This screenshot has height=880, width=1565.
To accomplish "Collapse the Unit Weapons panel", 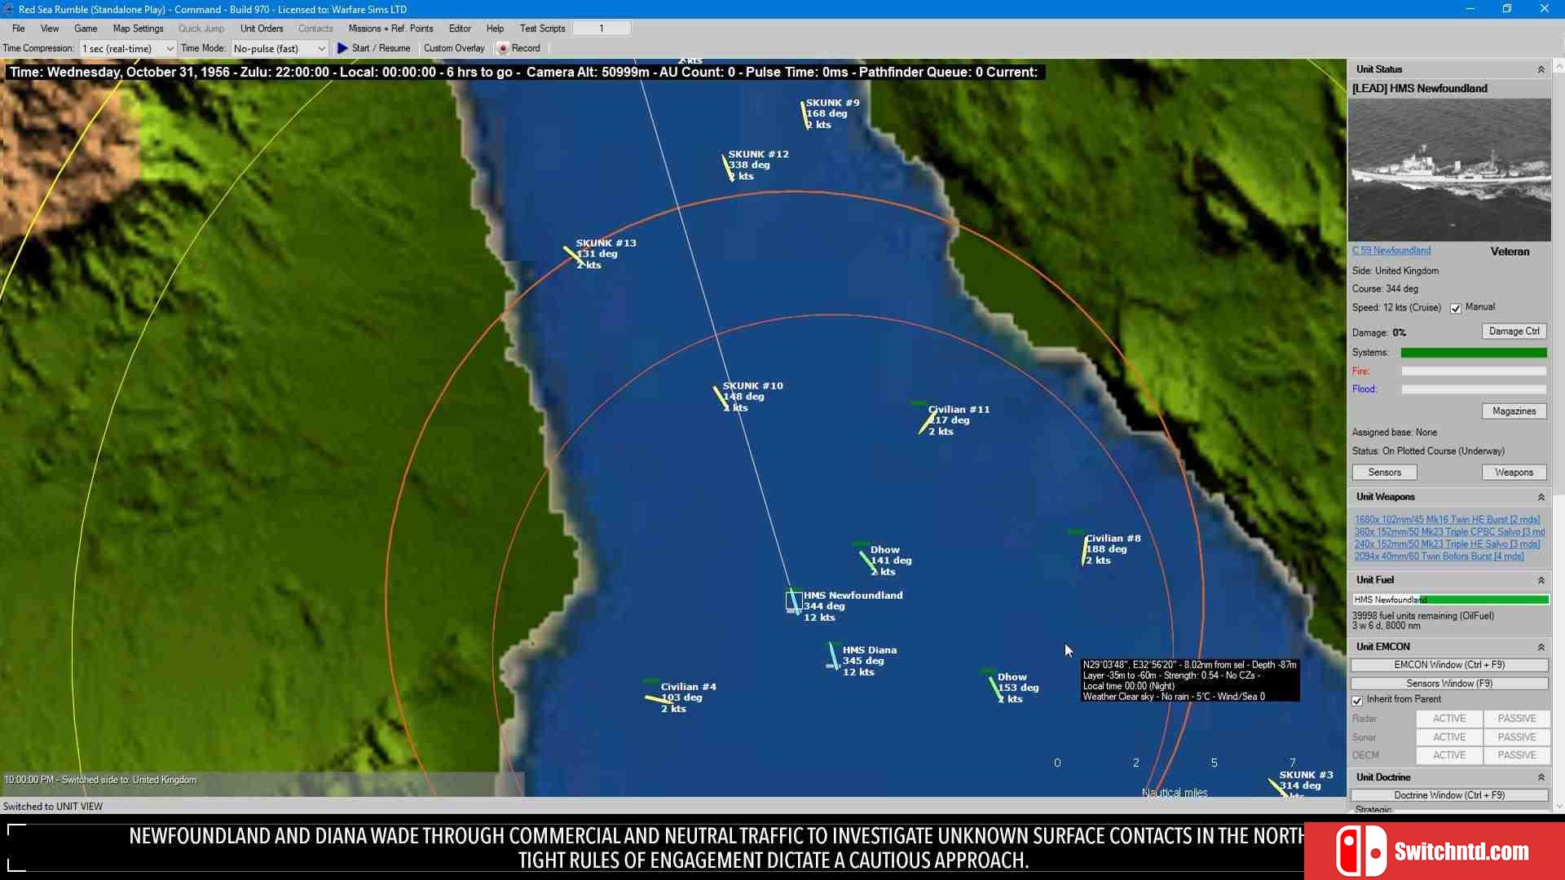I will click(x=1541, y=497).
